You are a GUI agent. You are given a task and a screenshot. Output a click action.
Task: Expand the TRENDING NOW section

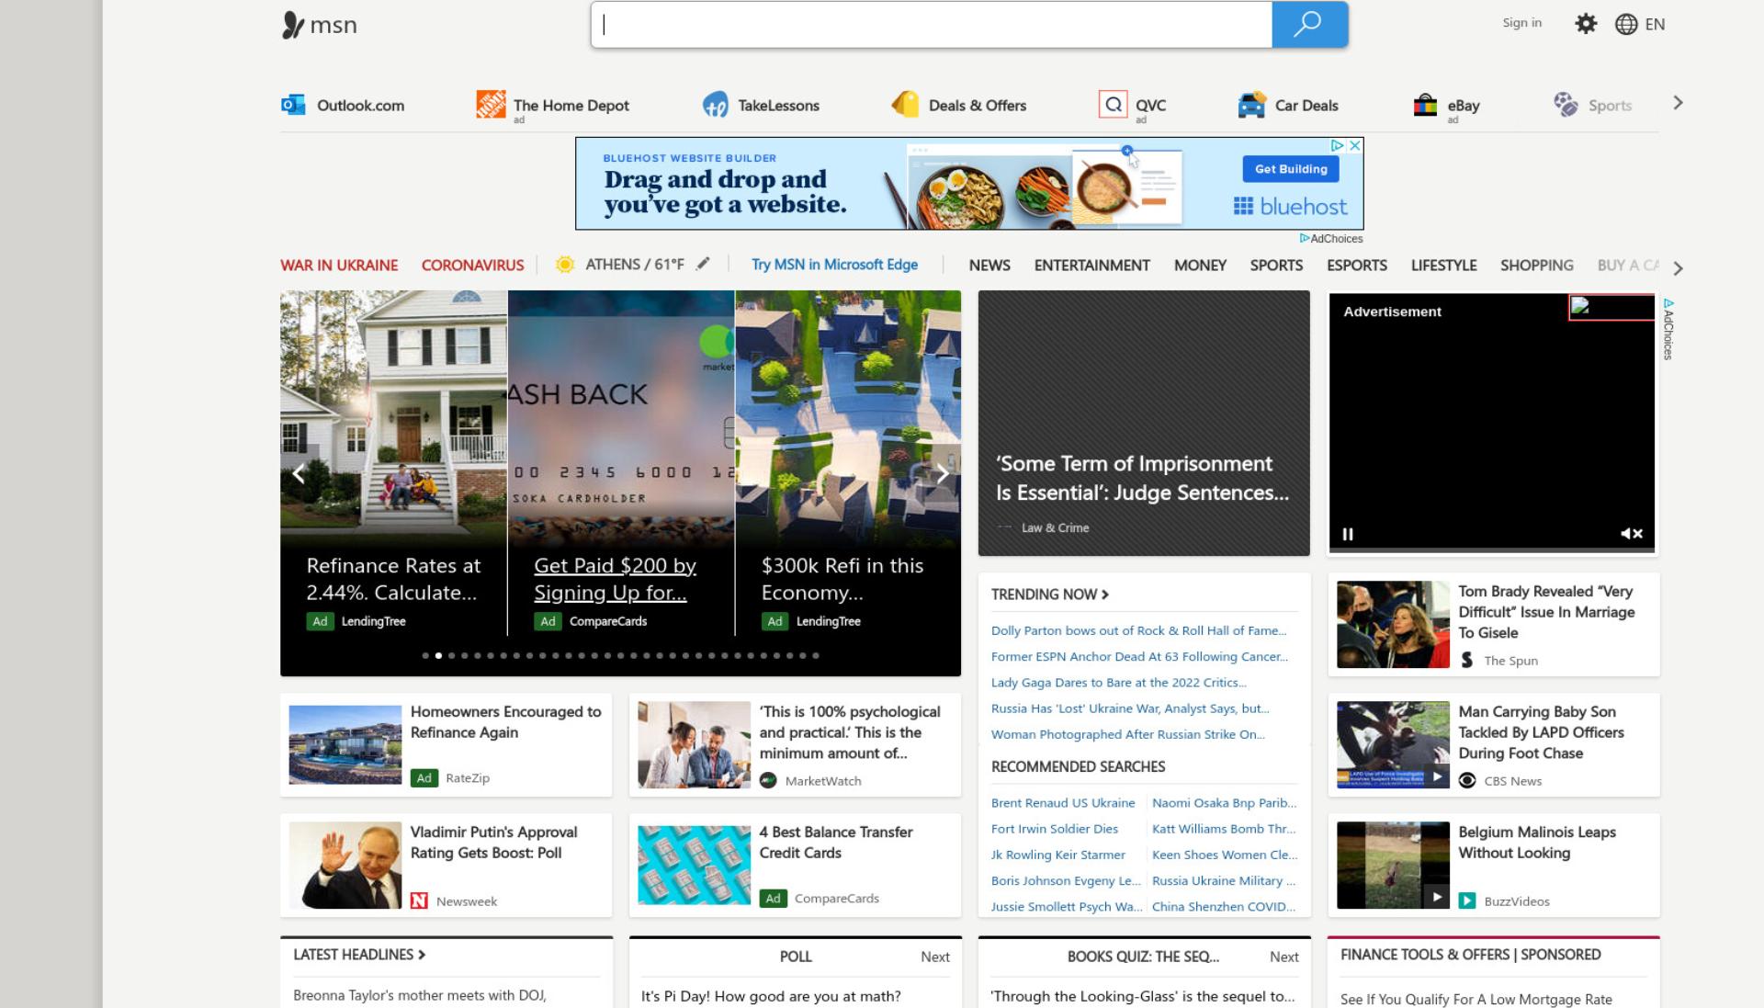pos(1049,595)
